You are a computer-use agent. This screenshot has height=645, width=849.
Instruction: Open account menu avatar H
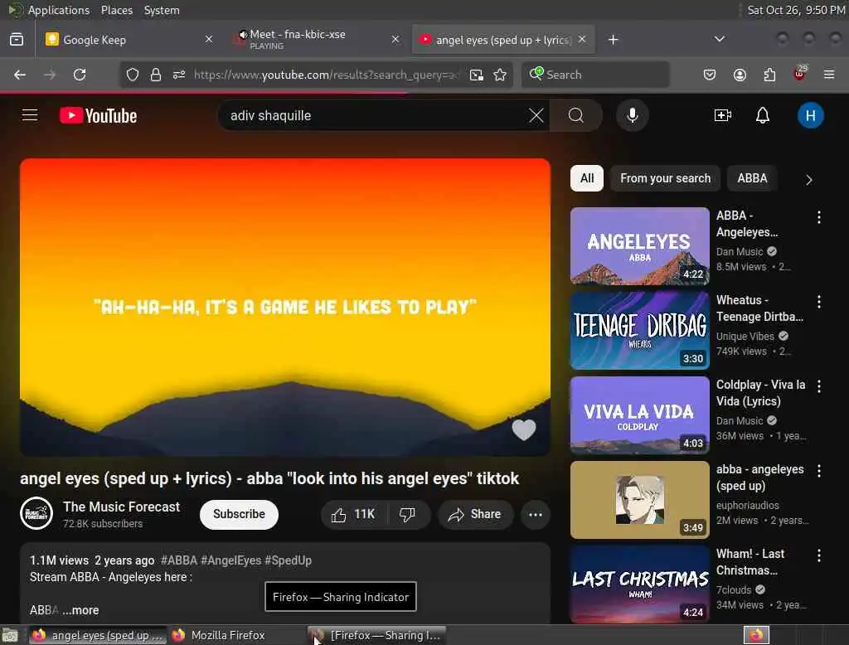pyautogui.click(x=810, y=115)
